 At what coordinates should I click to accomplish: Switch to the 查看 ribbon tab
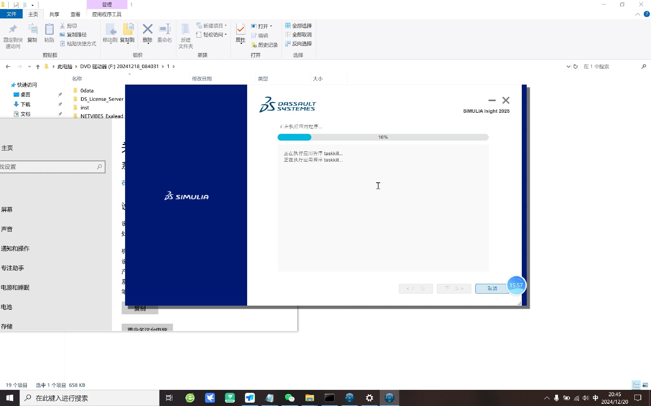[75, 14]
